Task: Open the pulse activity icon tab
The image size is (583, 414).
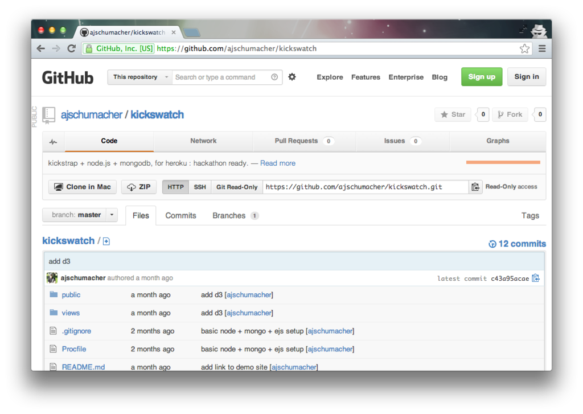Action: 54,141
